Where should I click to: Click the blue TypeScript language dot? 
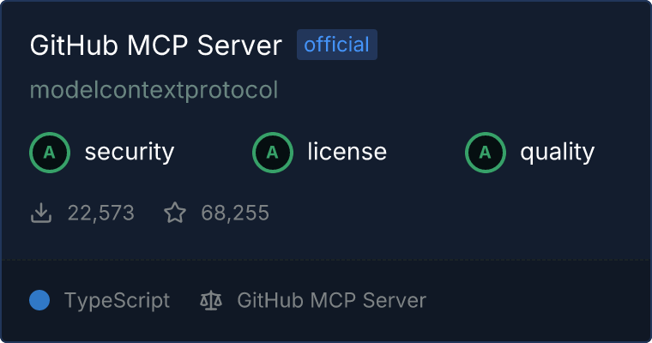coord(39,300)
